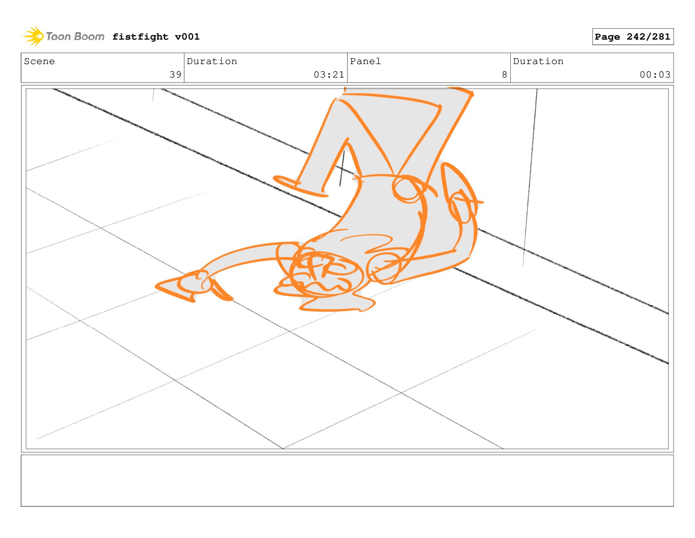Click the character's outstretched hand on floor
This screenshot has width=695, height=538.
tap(186, 287)
